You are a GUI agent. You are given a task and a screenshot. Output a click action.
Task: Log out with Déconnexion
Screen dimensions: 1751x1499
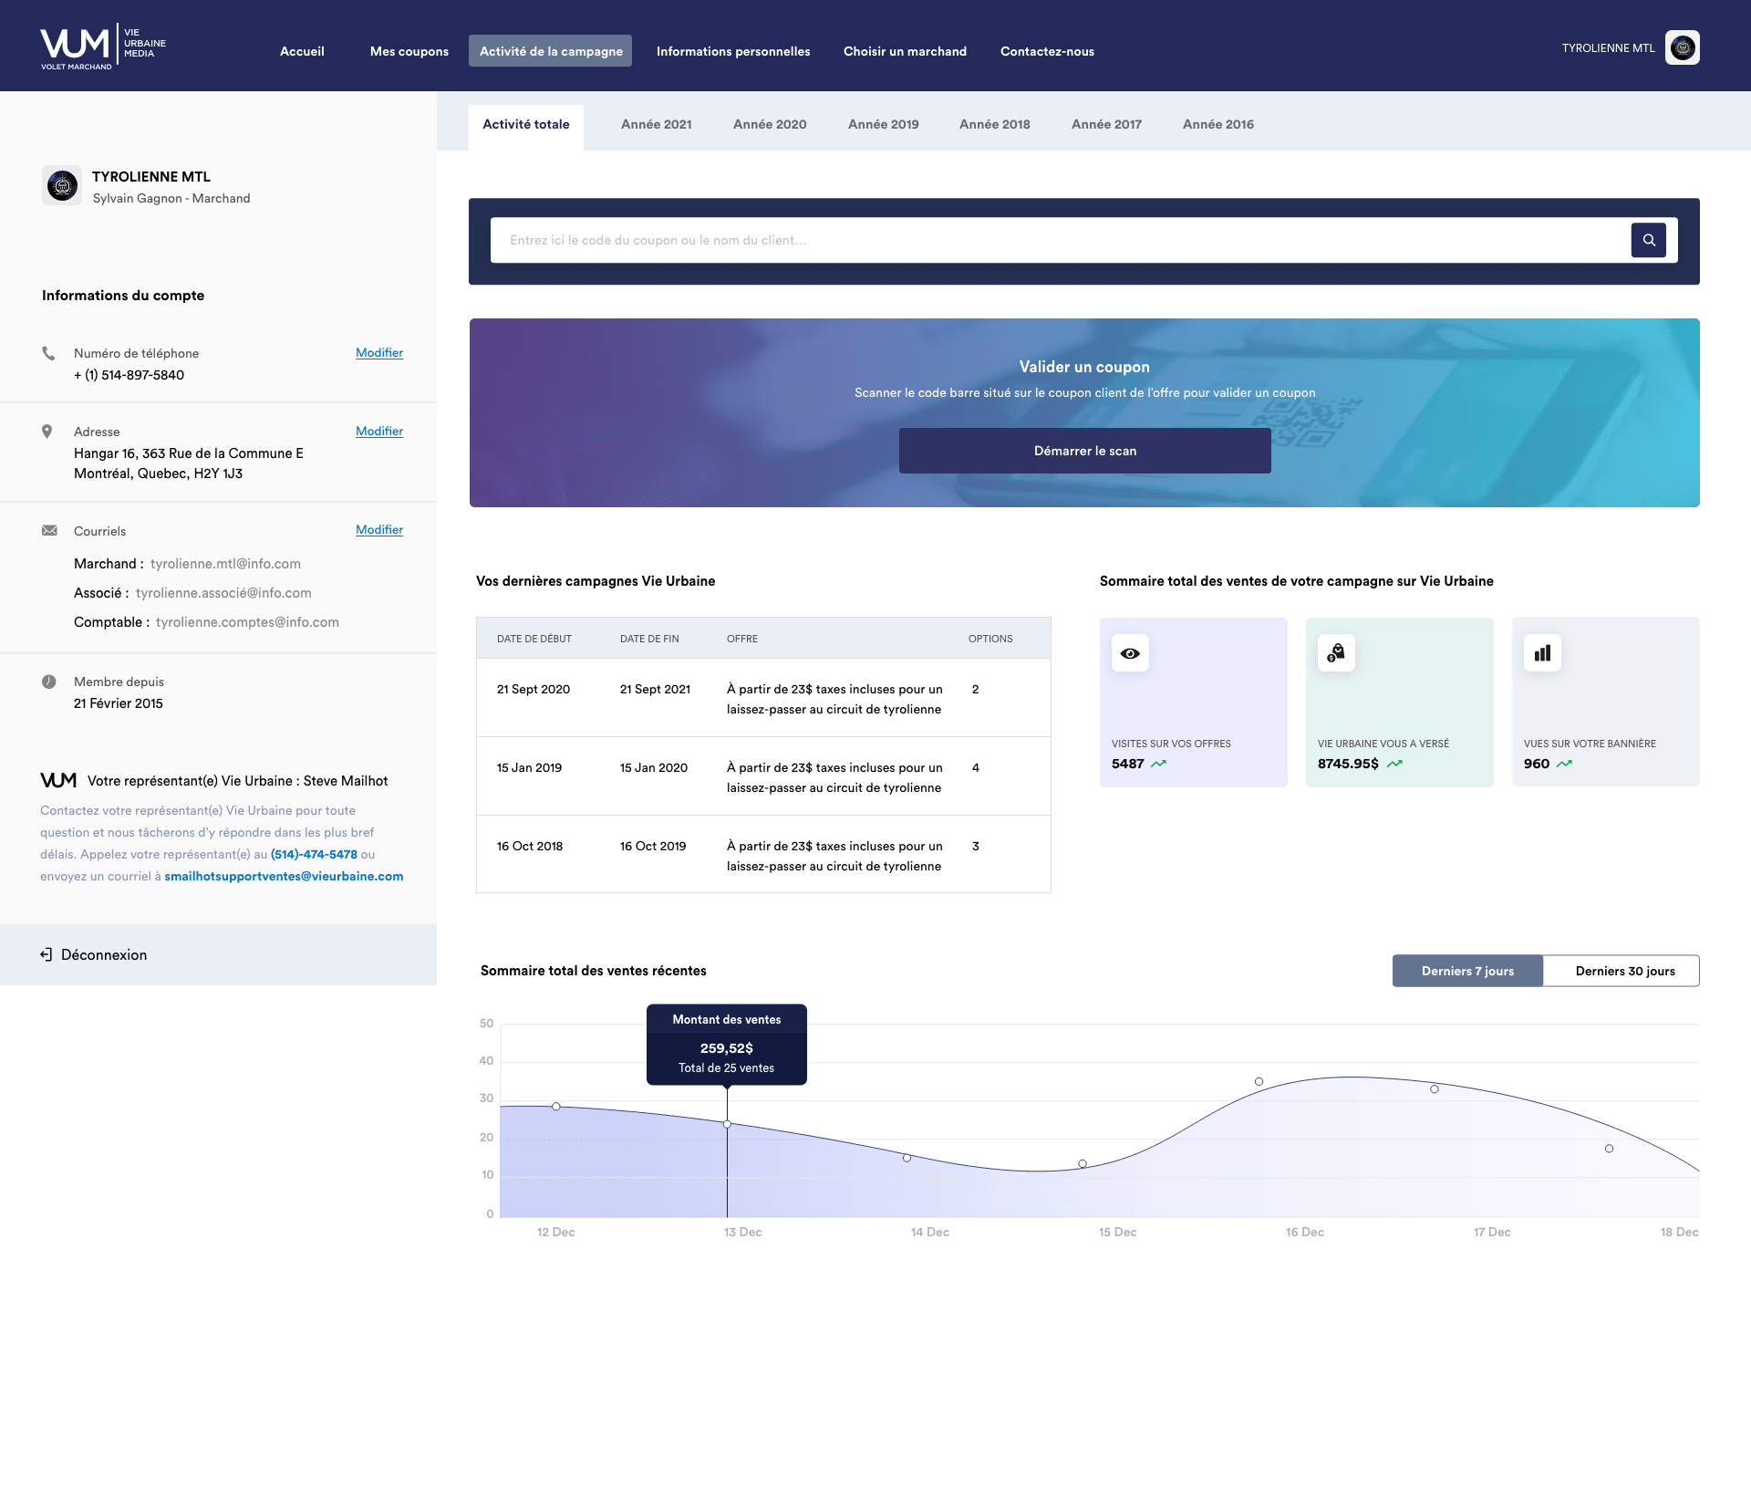(218, 954)
